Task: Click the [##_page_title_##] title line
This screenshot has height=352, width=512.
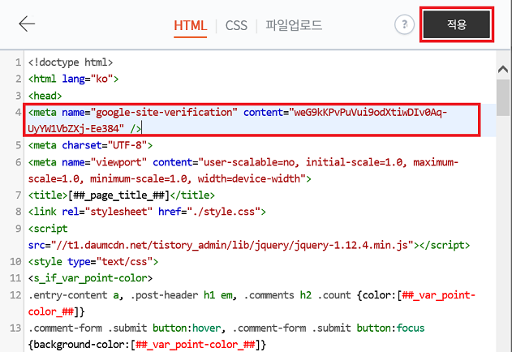Action: pos(122,195)
